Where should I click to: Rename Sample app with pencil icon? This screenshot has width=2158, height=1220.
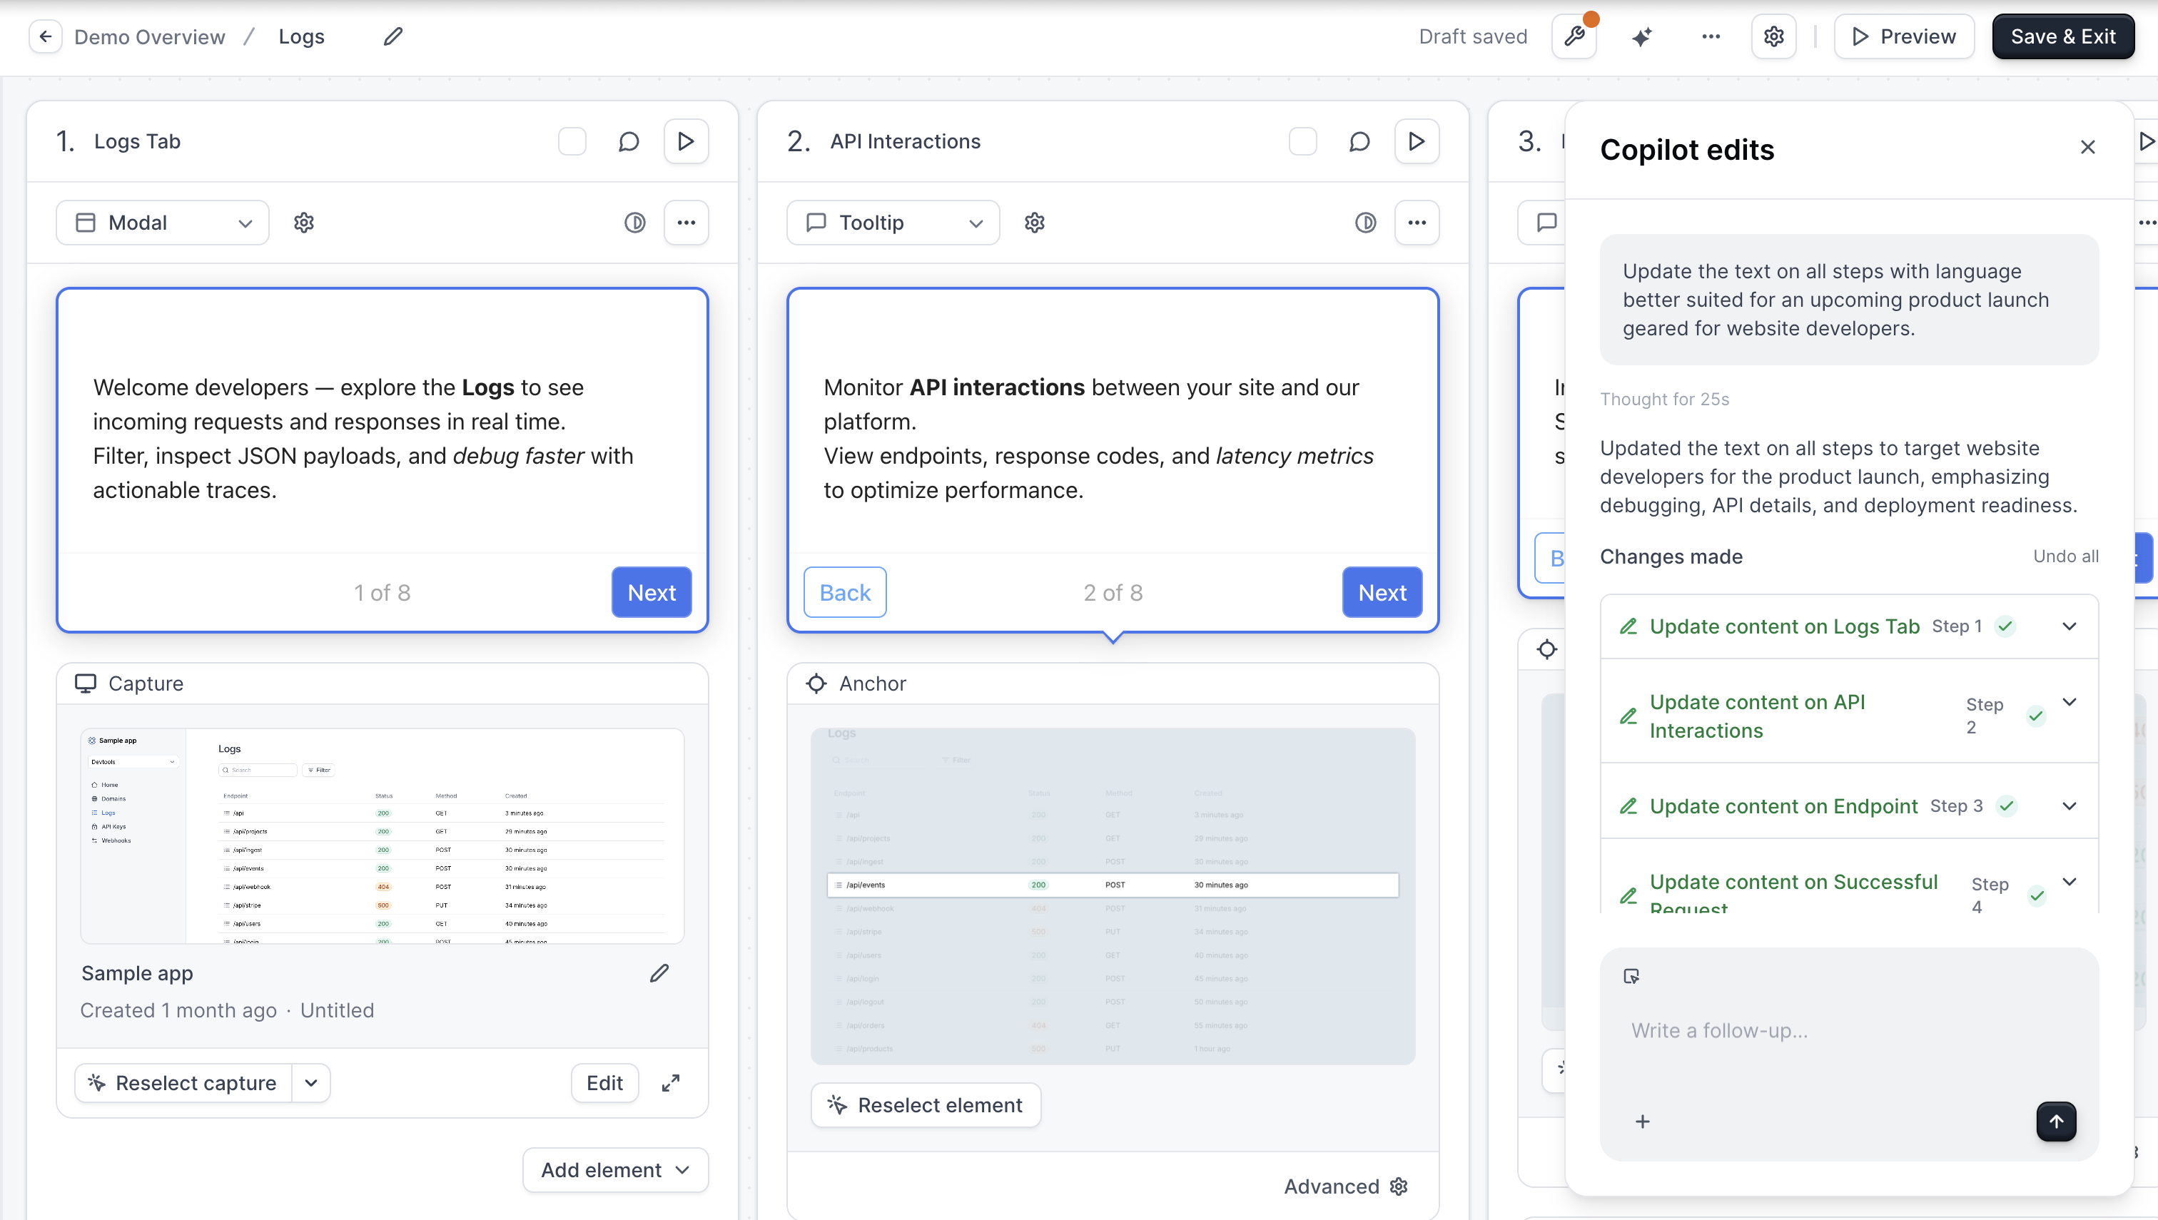tap(659, 973)
